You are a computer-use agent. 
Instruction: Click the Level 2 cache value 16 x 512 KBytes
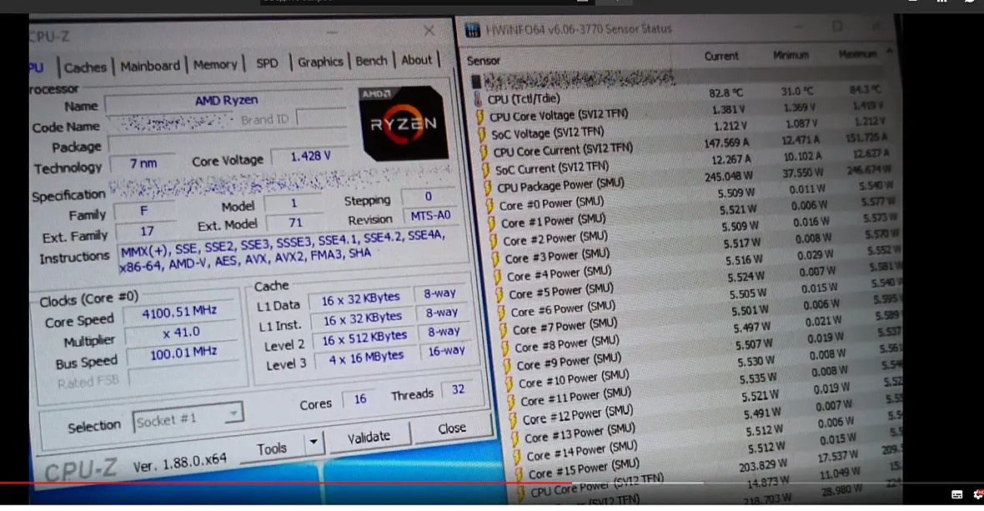(x=364, y=338)
